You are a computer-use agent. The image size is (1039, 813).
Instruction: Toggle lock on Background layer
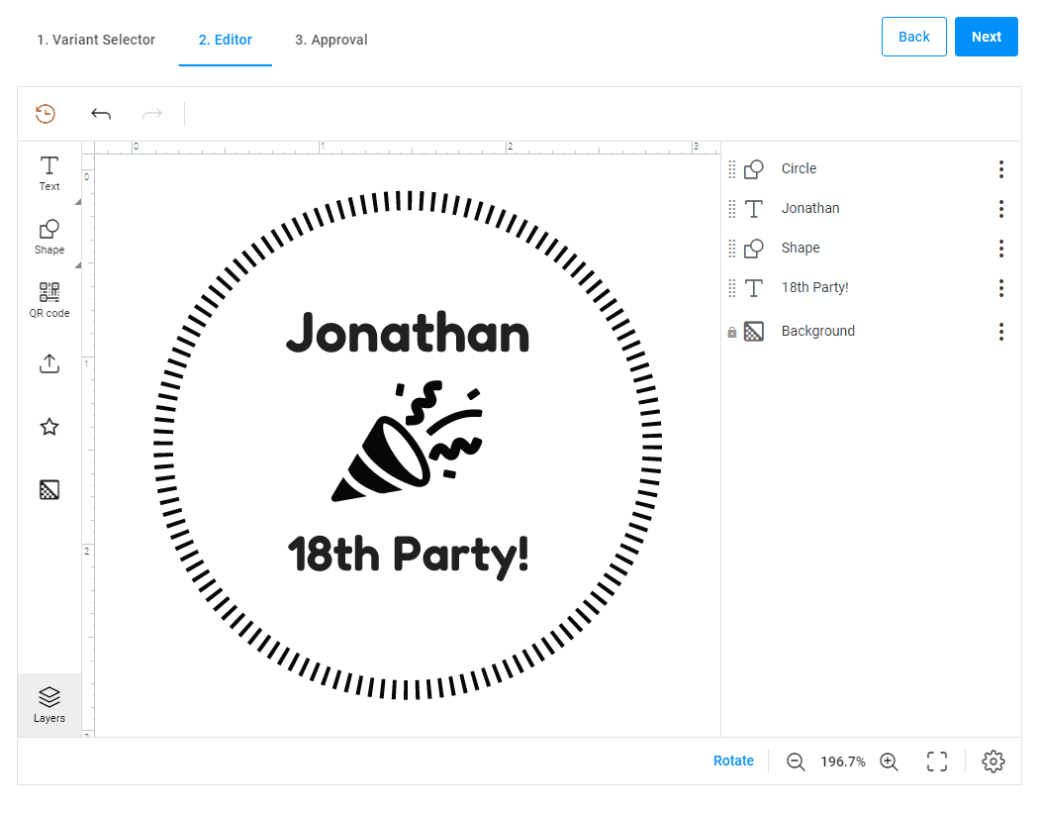point(732,333)
